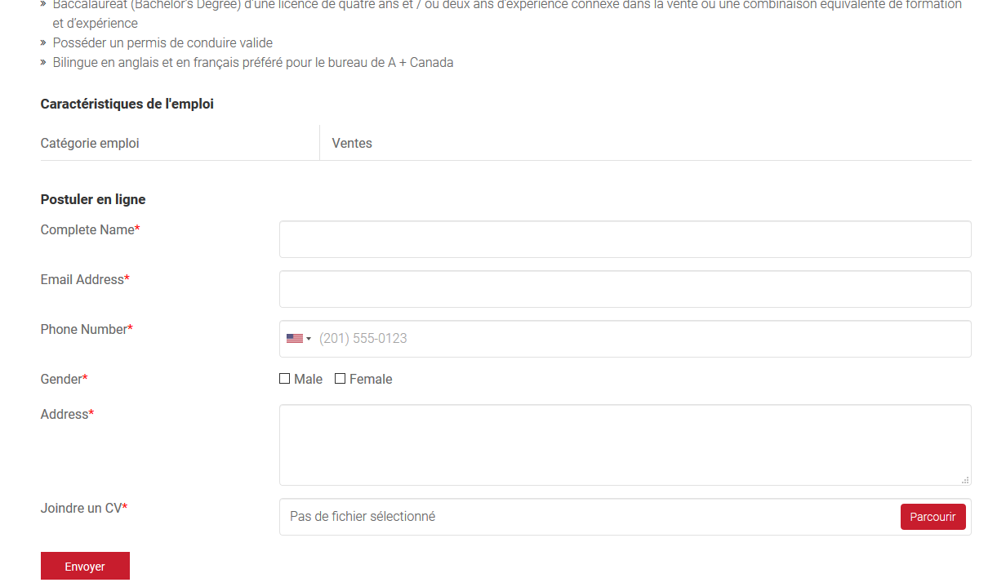Click the Address textarea resize handle

click(x=965, y=480)
